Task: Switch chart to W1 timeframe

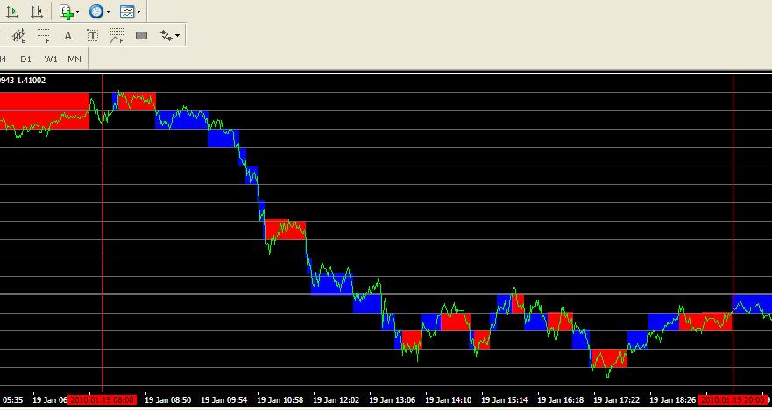Action: tap(51, 59)
